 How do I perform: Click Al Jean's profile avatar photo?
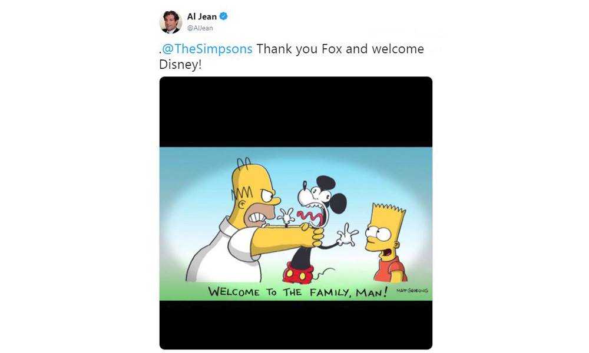pyautogui.click(x=171, y=22)
